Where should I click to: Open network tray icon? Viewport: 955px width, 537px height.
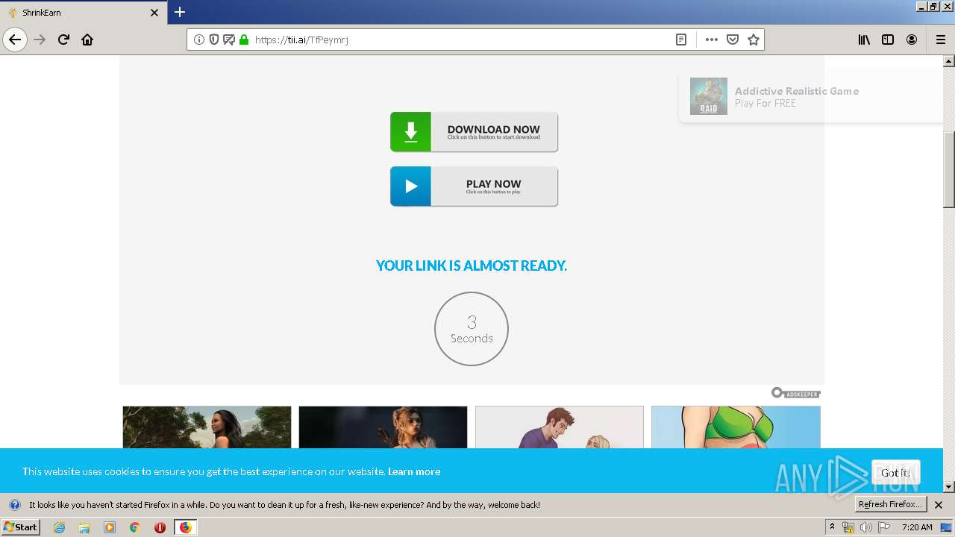point(848,527)
